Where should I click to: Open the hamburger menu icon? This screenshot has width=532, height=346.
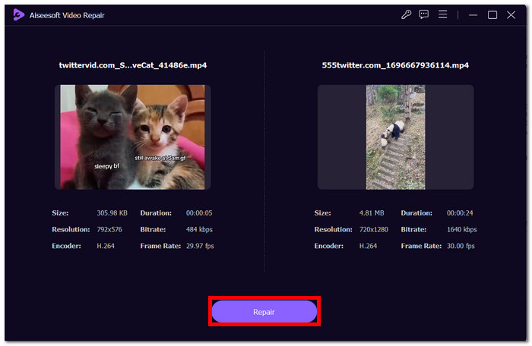pyautogui.click(x=442, y=14)
